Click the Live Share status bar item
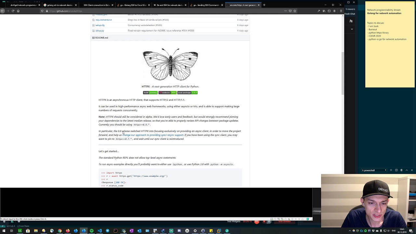 click(x=23, y=226)
